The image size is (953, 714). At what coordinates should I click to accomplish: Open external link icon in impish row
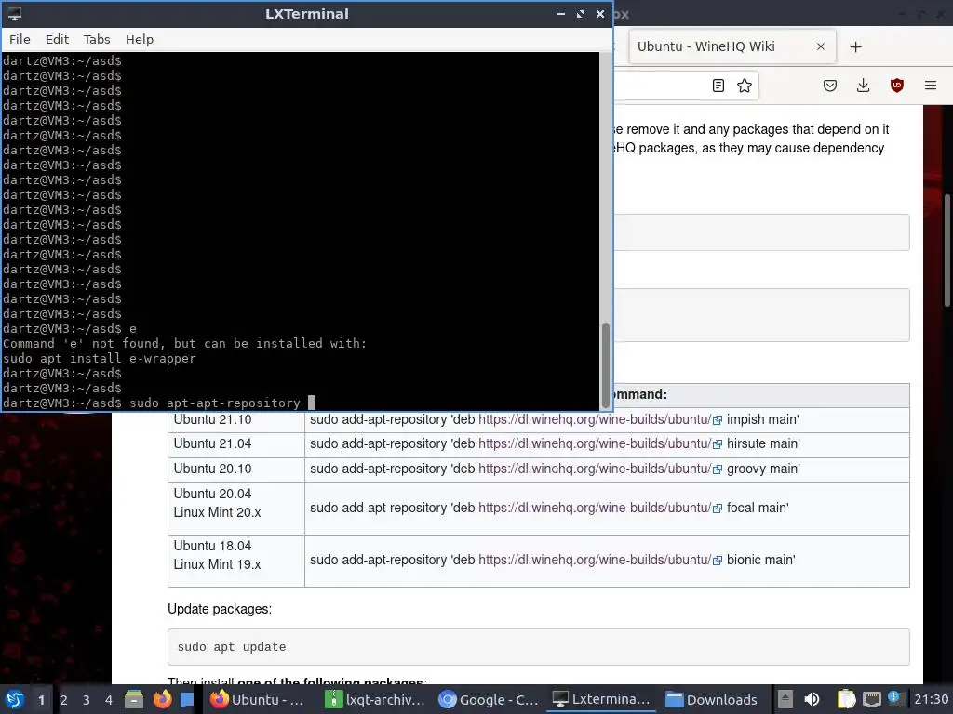point(718,420)
